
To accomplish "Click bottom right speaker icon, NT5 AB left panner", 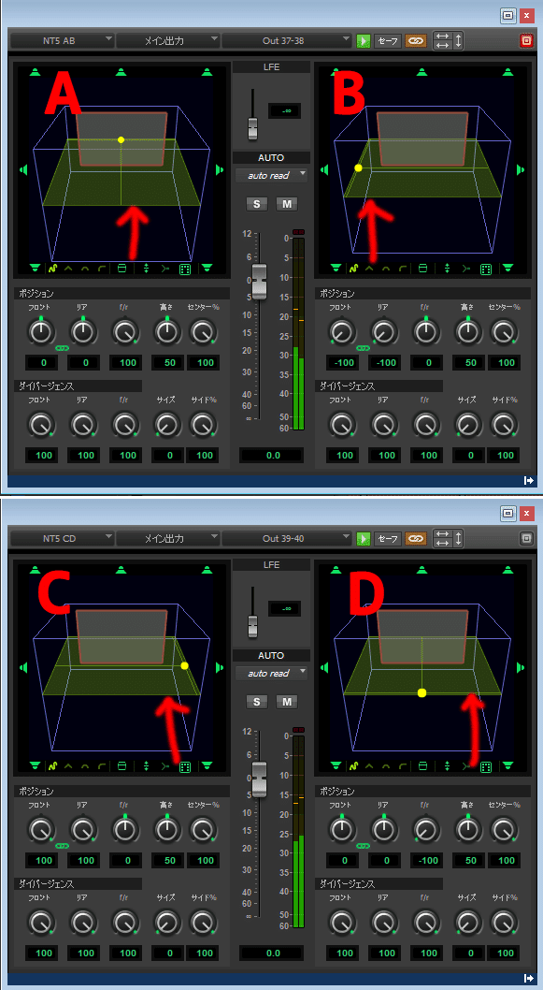I will pyautogui.click(x=207, y=269).
